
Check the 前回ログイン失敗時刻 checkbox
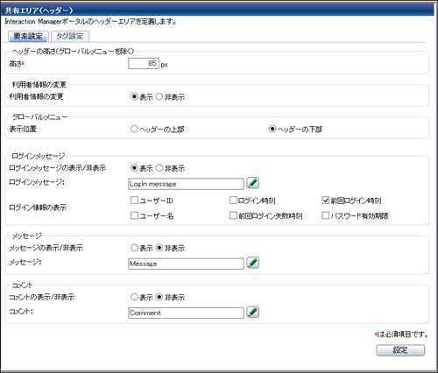(x=233, y=215)
